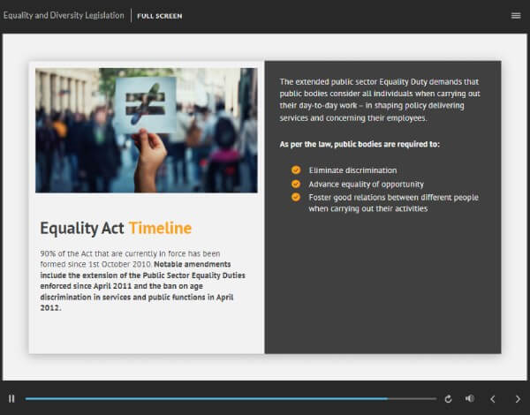
Task: Click the paragraph starting '90% of the Act'
Action: (x=137, y=280)
